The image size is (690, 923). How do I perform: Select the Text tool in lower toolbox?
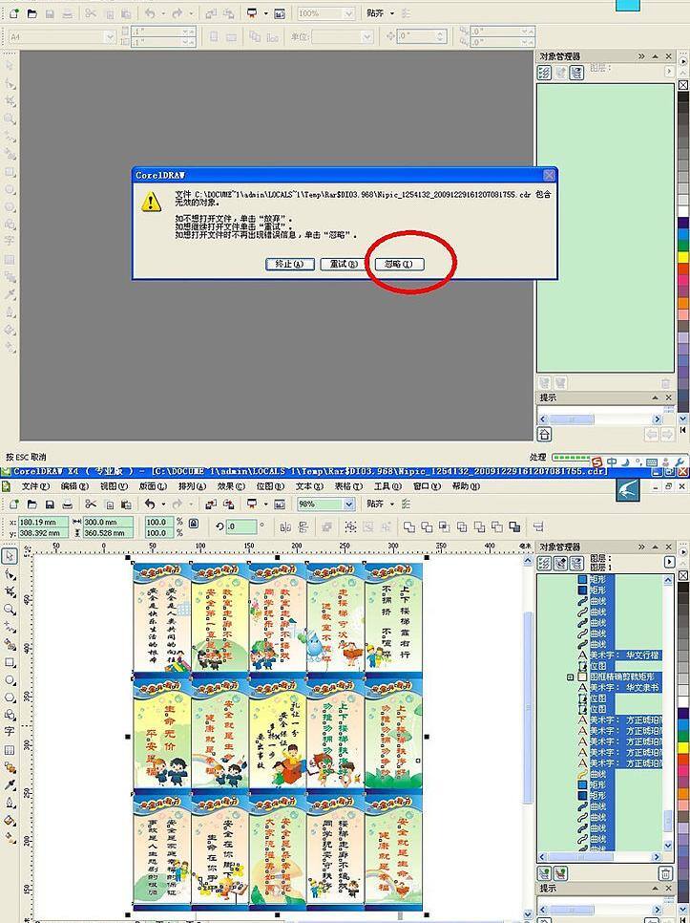[10, 732]
